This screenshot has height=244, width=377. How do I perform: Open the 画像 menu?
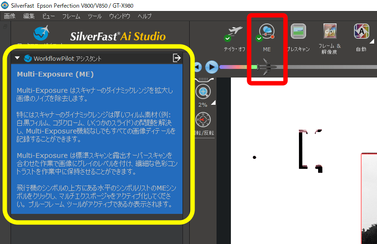[10, 16]
